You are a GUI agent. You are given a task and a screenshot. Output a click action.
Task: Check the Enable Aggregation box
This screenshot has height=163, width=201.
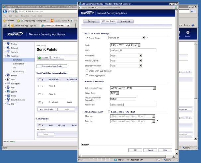(x=87, y=75)
